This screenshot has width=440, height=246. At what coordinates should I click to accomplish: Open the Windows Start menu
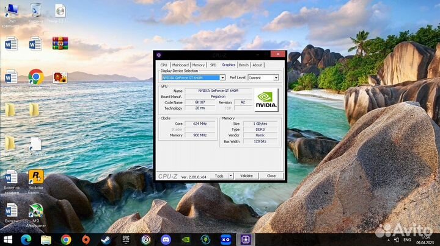click(x=7, y=239)
